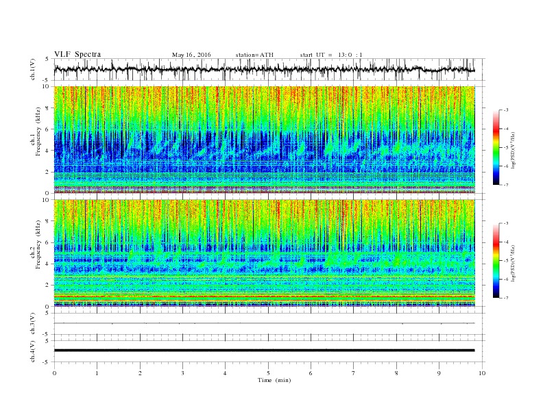Click the 'station=ATH' label
Screen dimensions: 543x419
click(x=254, y=55)
